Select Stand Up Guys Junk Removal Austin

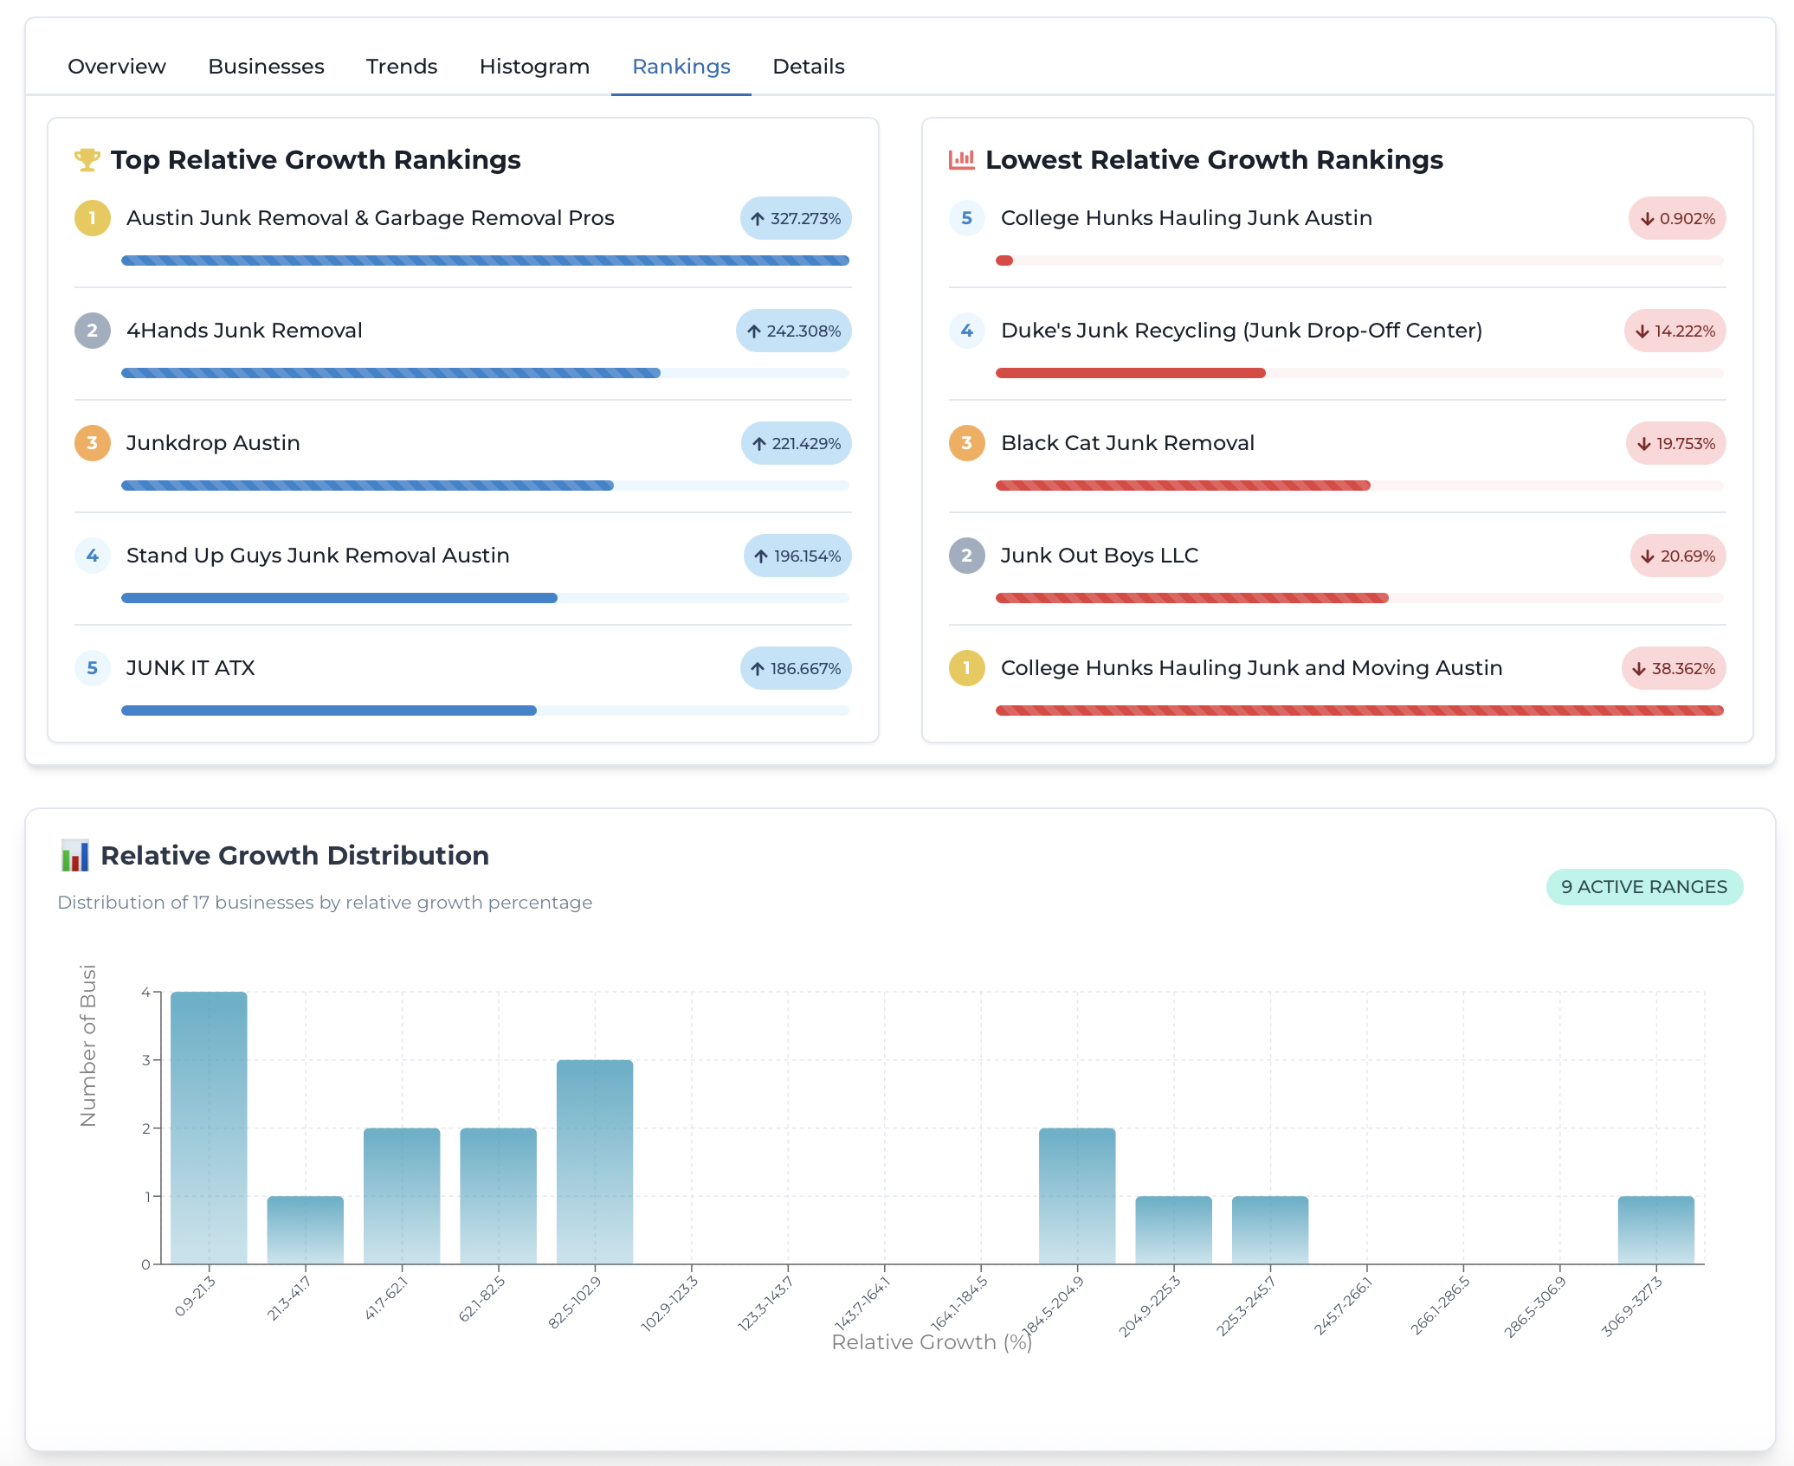coord(318,556)
